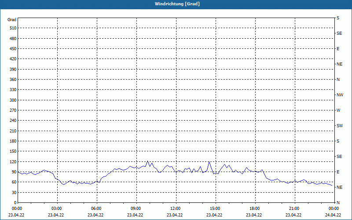The image size is (352, 220).
Task: Click the 23.04.22 date under 12:00
Action: click(175, 215)
